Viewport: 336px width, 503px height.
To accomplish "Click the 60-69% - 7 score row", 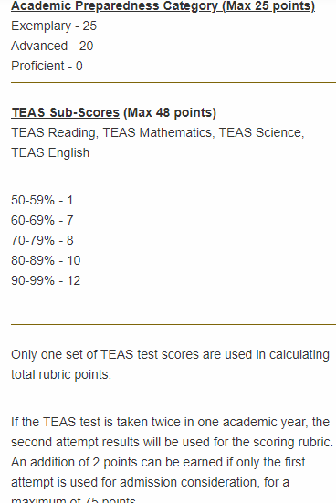I will [x=42, y=220].
